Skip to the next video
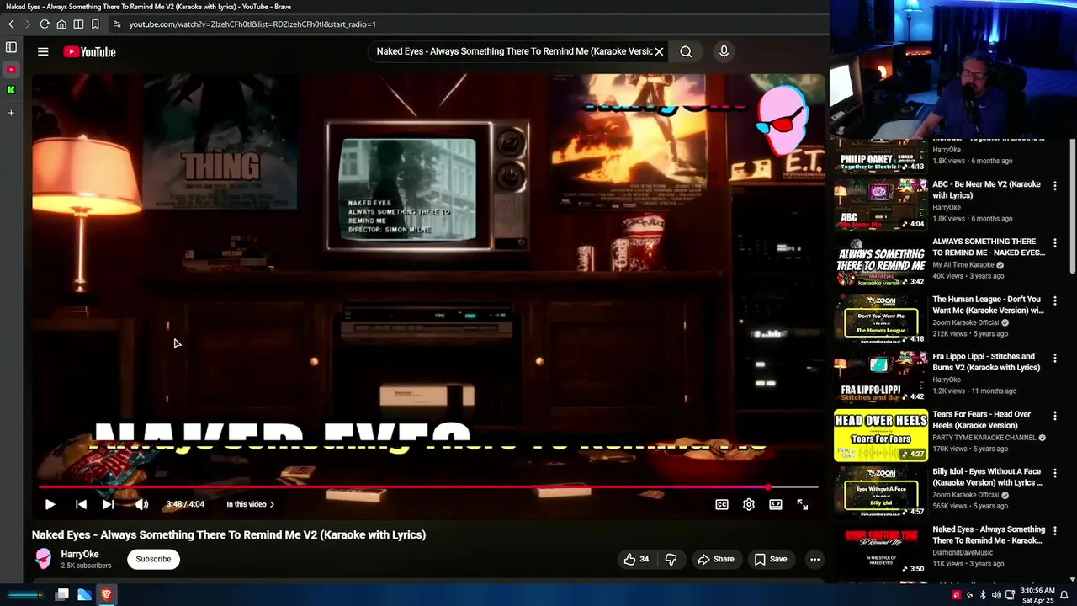 point(108,504)
